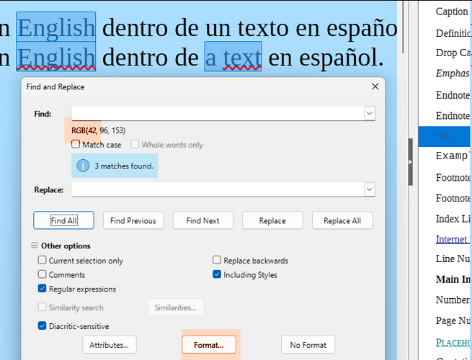Open the Attributes... dialog

[110, 345]
